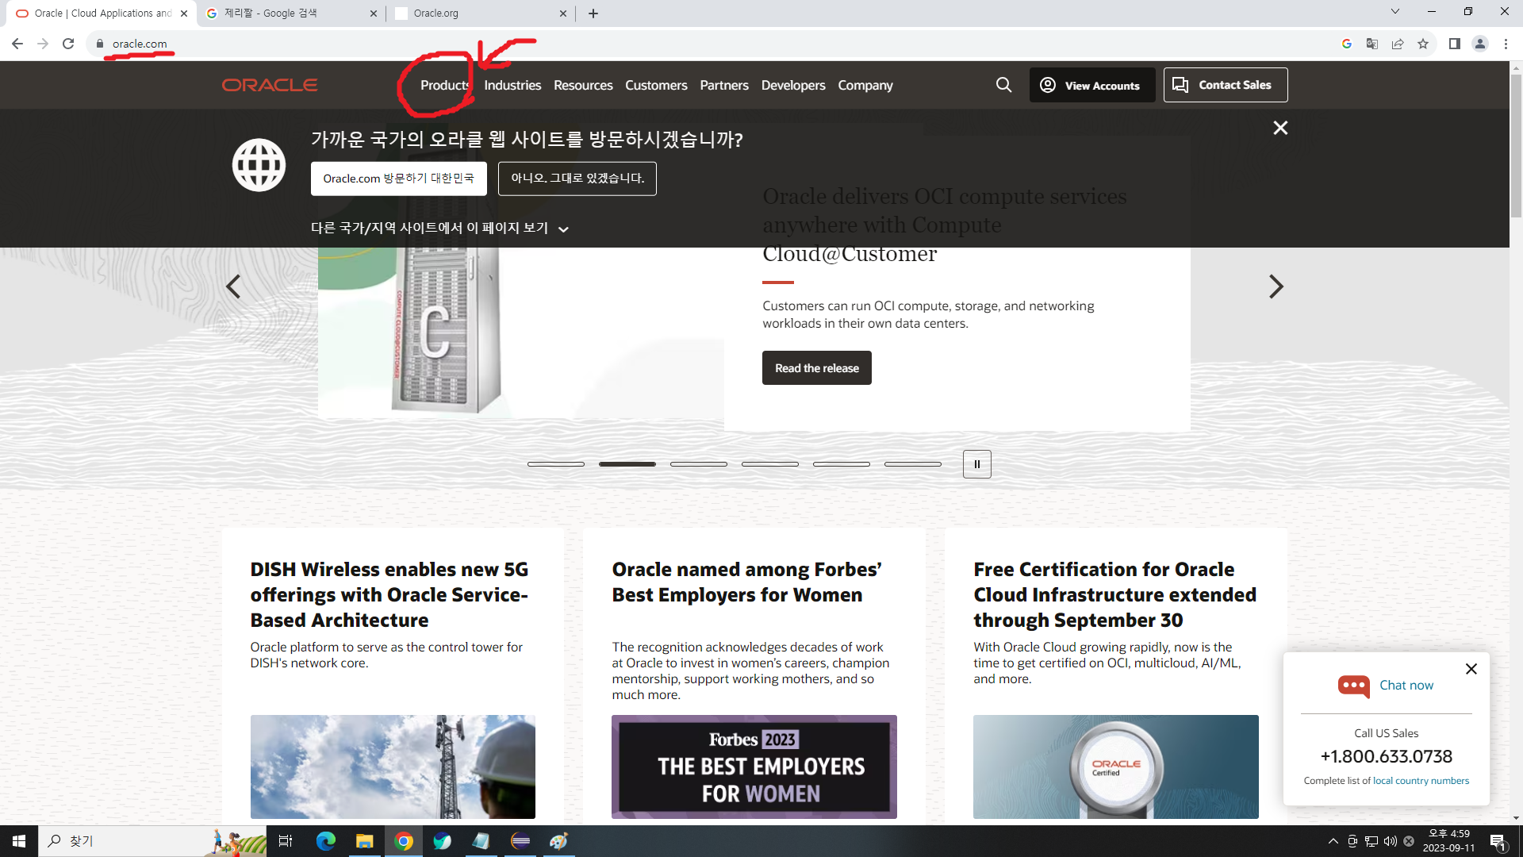Click the page vertical scrollbar thumb
Viewport: 1523px width, 857px height.
coord(1516,147)
